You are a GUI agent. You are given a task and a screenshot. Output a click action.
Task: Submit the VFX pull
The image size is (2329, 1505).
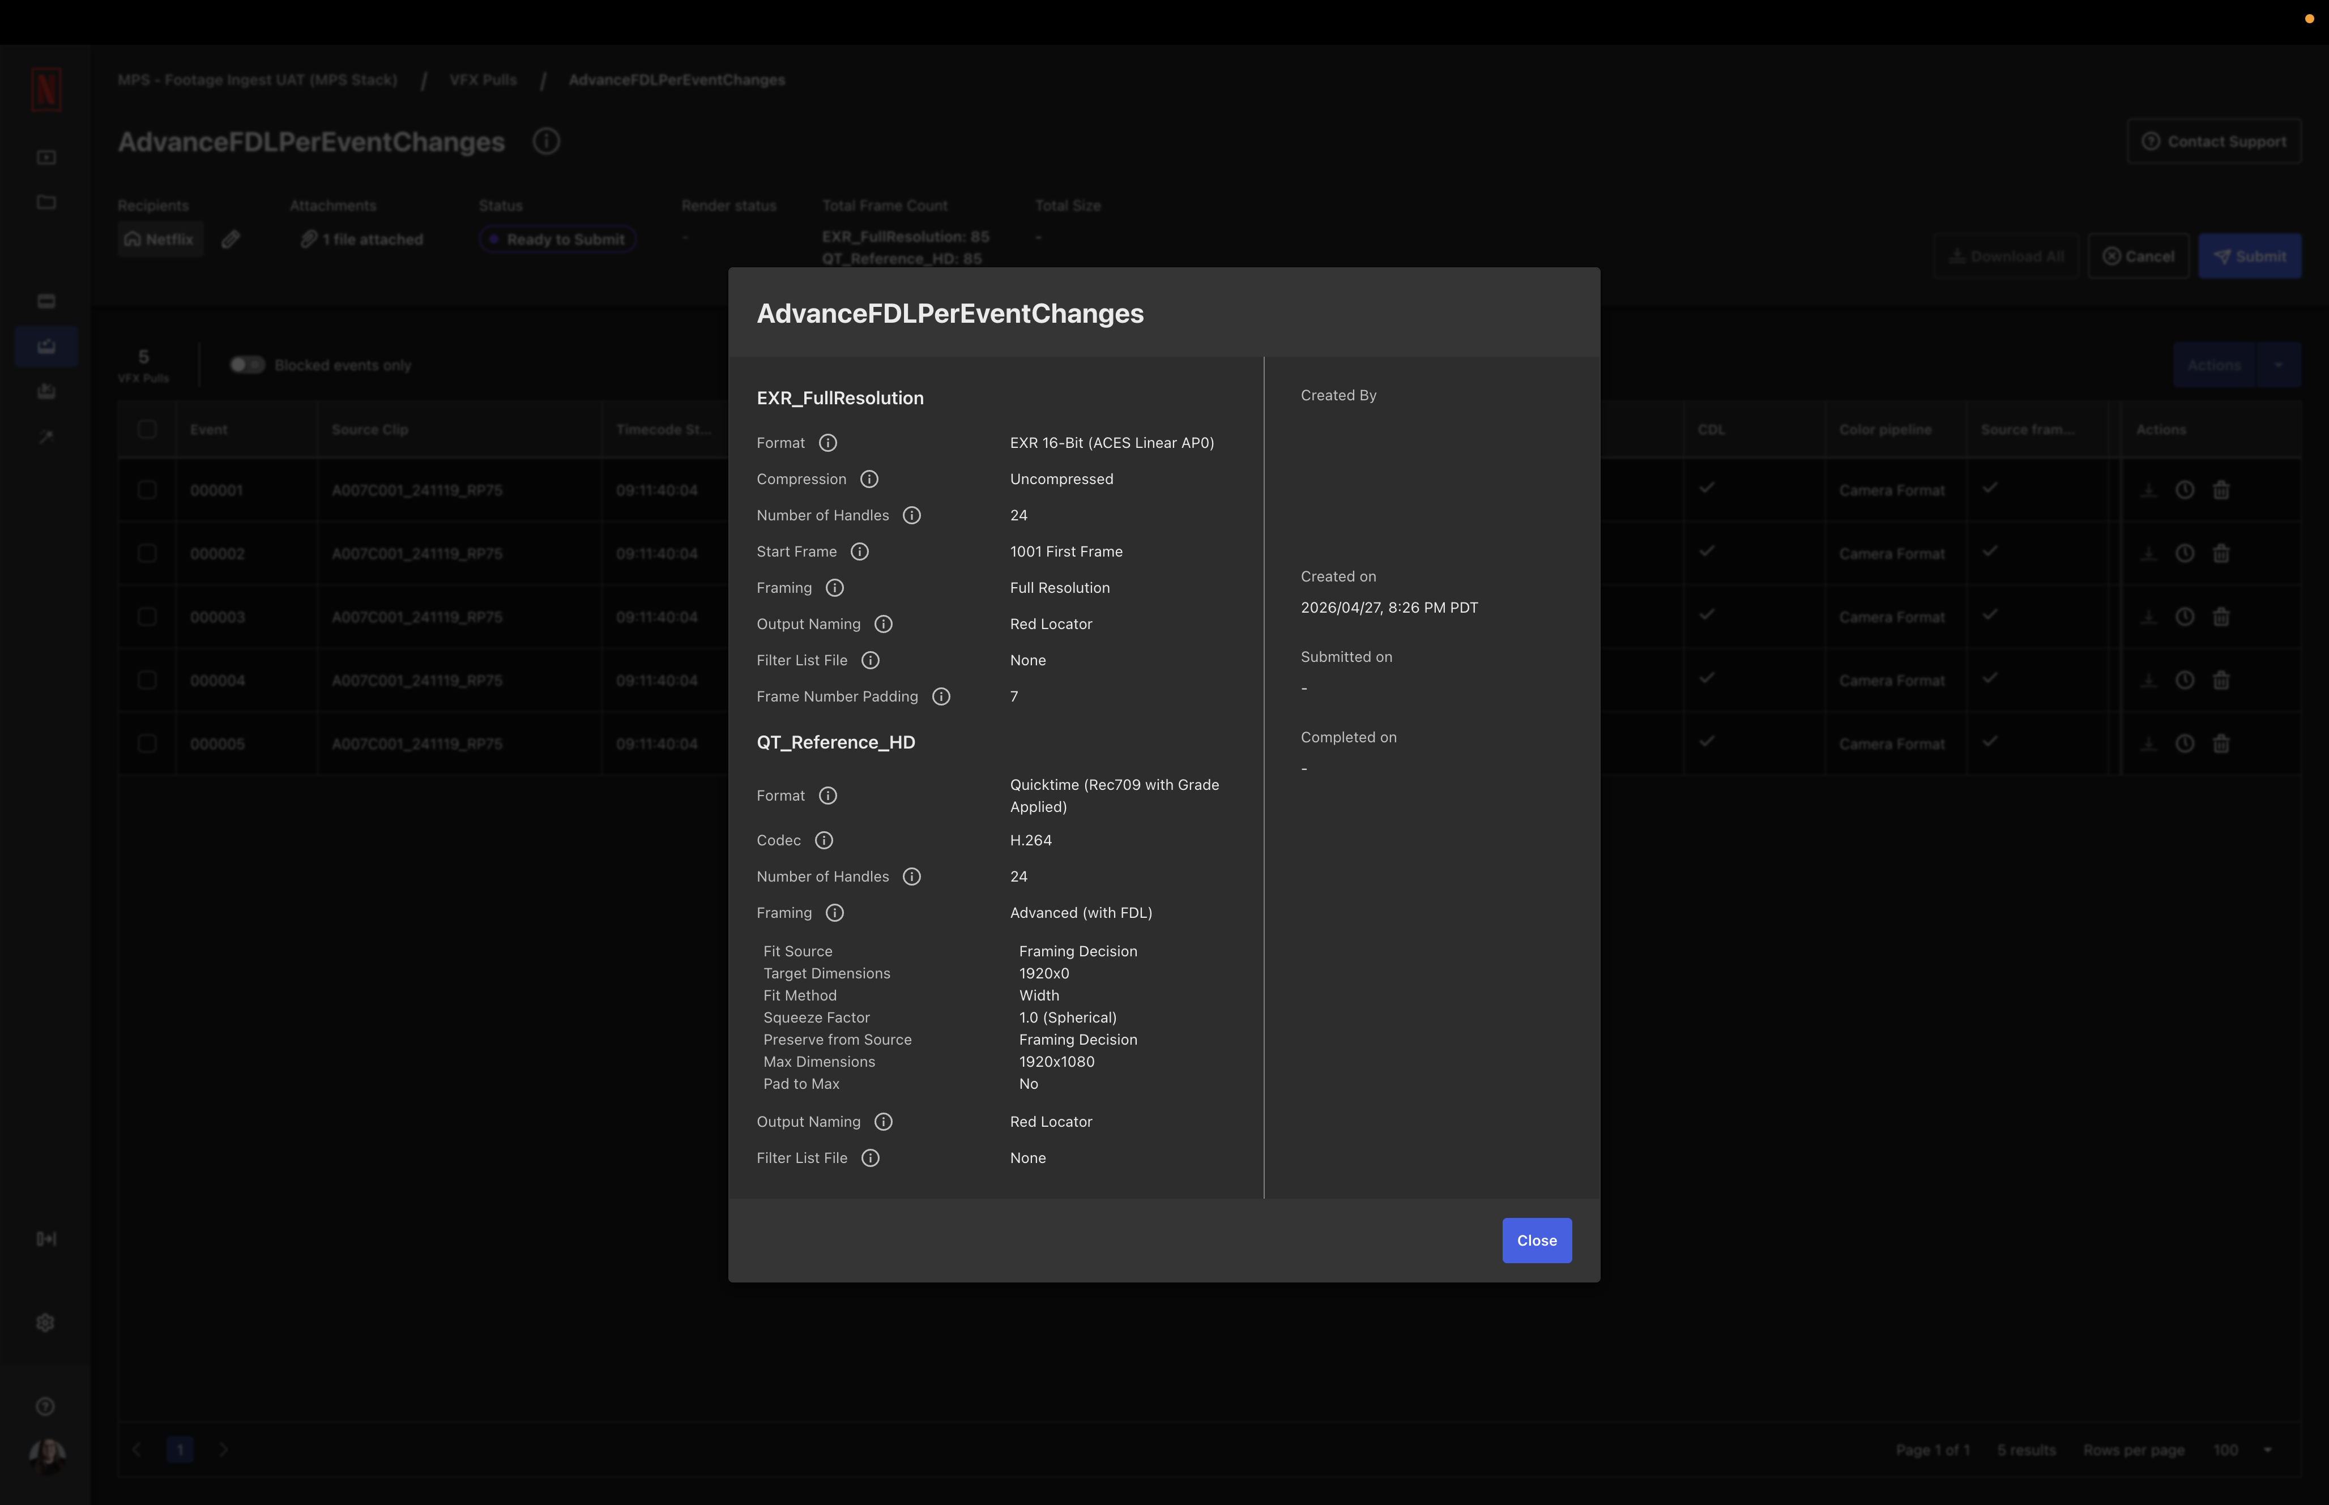tap(2250, 256)
